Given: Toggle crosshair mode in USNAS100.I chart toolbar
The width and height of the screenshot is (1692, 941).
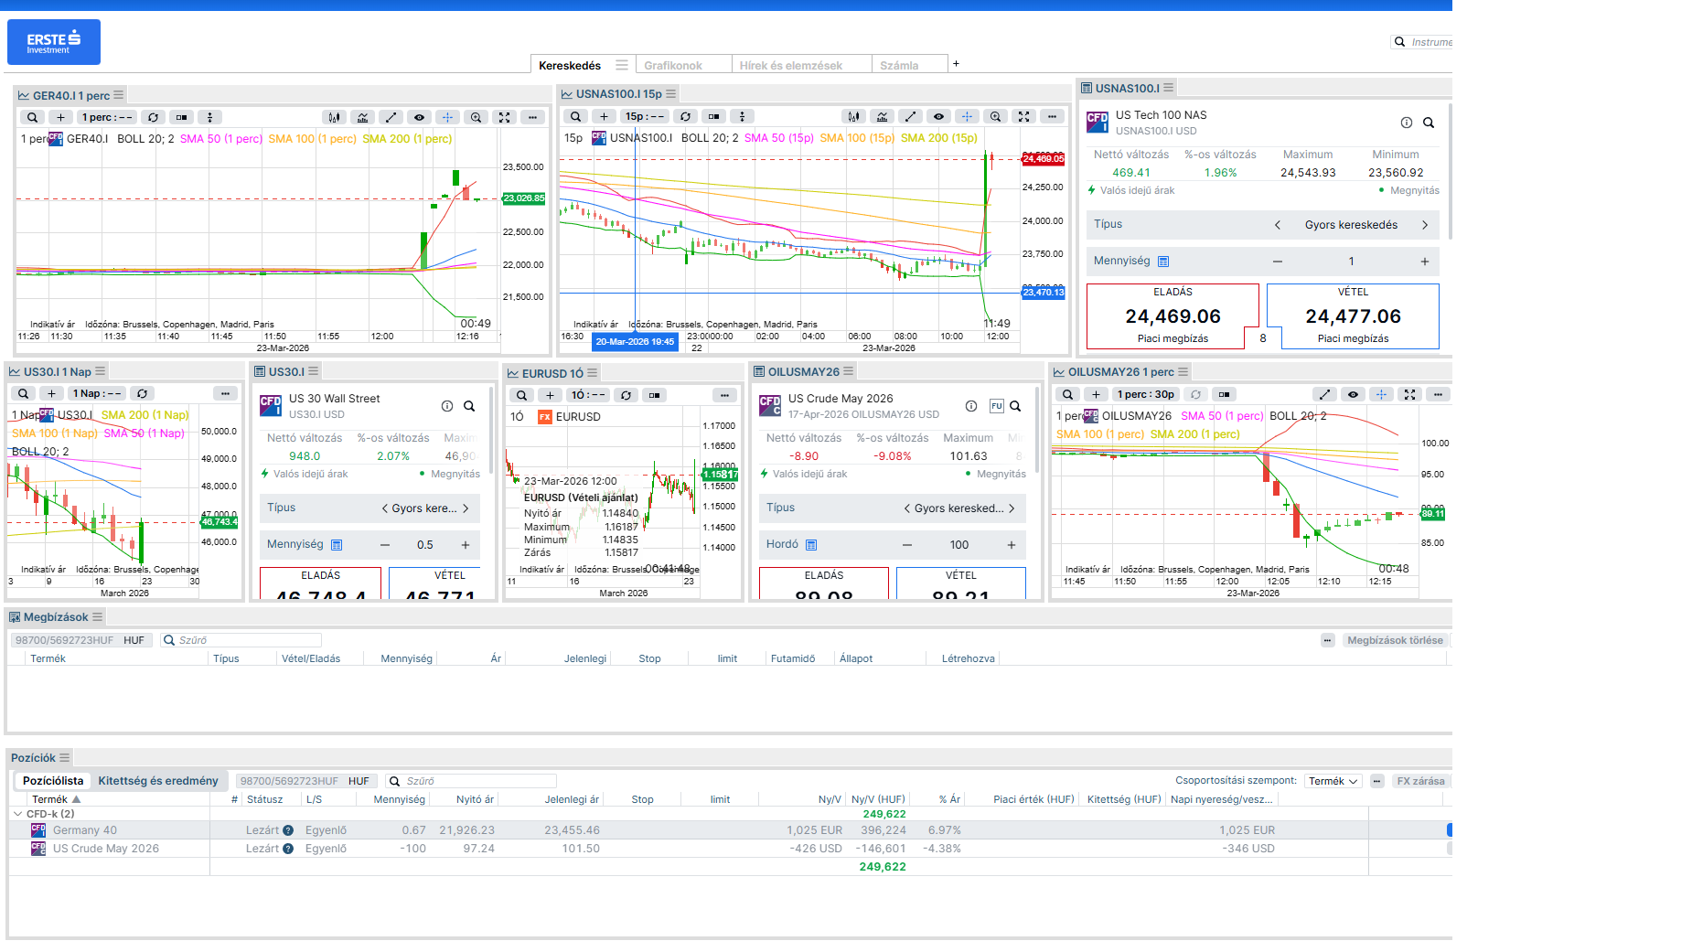Looking at the screenshot, I should pyautogui.click(x=967, y=116).
